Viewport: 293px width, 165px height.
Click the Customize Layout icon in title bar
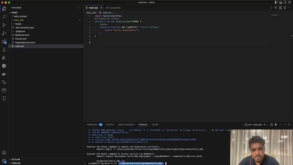click(x=289, y=2)
